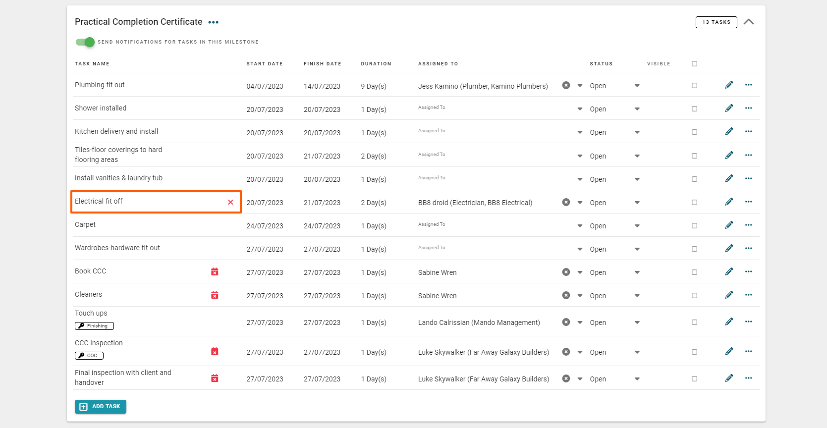Viewport: 827px width, 428px height.
Task: Click the red calendar icon beside Book CCC
Action: 215,272
